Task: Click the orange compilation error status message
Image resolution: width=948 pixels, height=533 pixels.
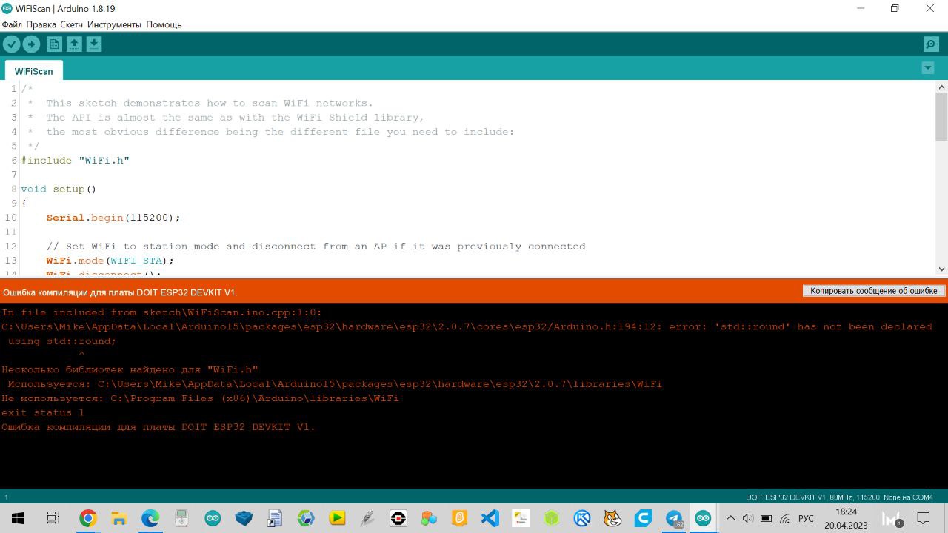Action: coord(120,292)
